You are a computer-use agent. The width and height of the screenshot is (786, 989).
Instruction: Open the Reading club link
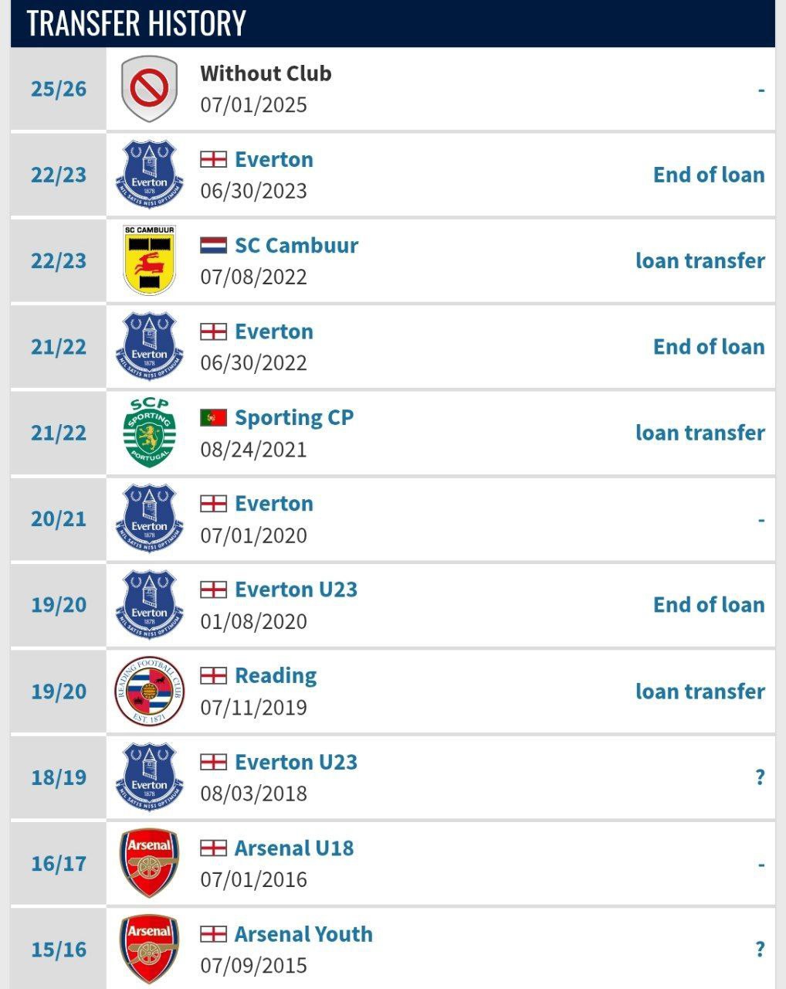point(276,676)
